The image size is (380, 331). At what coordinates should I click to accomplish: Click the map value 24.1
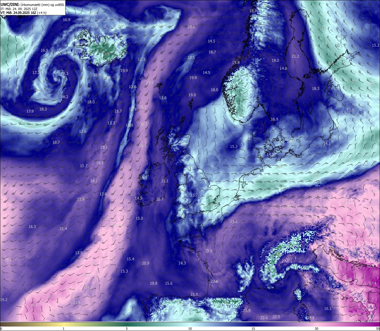click(x=94, y=181)
